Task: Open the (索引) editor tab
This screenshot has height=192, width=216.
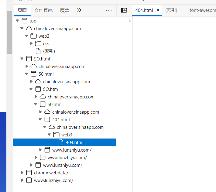Action: pos(171,10)
